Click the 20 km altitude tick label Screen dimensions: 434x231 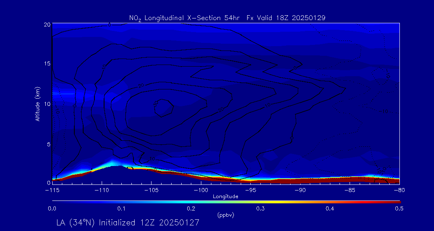[46, 24]
